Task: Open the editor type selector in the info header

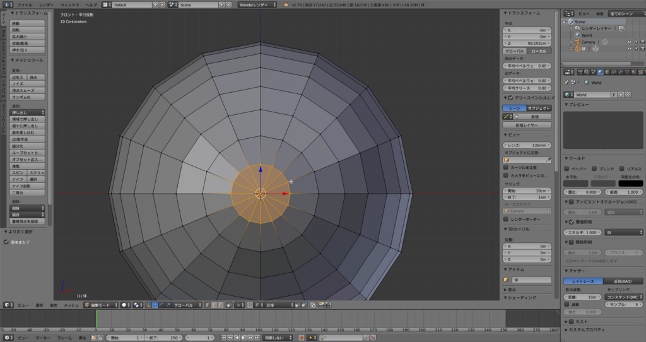Action: [x=8, y=5]
